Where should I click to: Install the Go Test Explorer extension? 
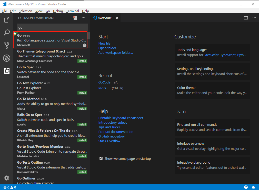(82, 93)
